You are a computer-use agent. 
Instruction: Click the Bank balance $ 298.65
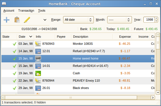[96, 29]
